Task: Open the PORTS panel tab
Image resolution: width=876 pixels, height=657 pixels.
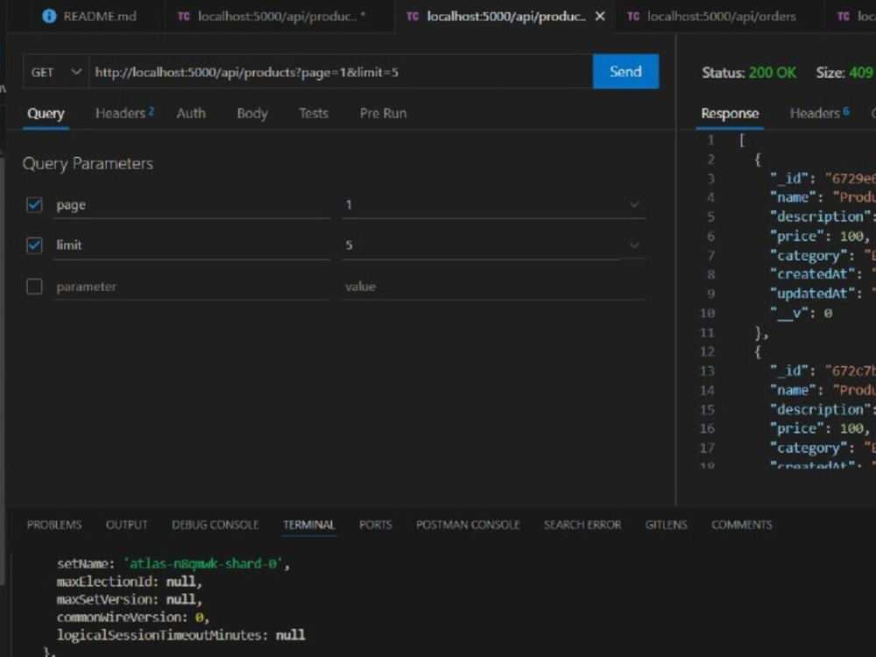Action: [376, 525]
